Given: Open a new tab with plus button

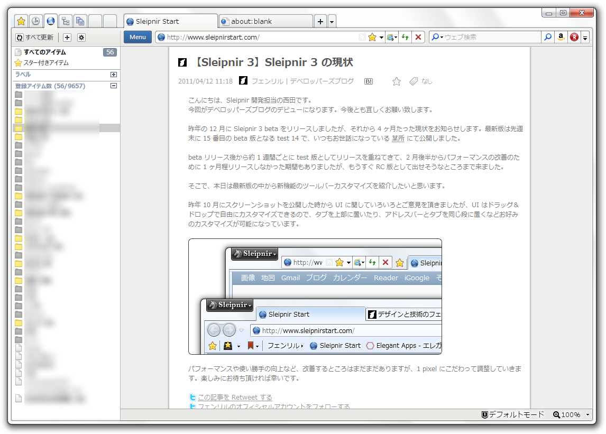Looking at the screenshot, I should click(320, 21).
